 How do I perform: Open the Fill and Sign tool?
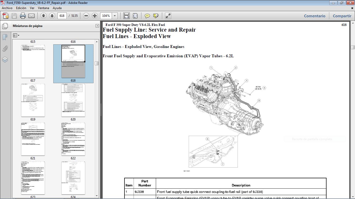pos(156,16)
